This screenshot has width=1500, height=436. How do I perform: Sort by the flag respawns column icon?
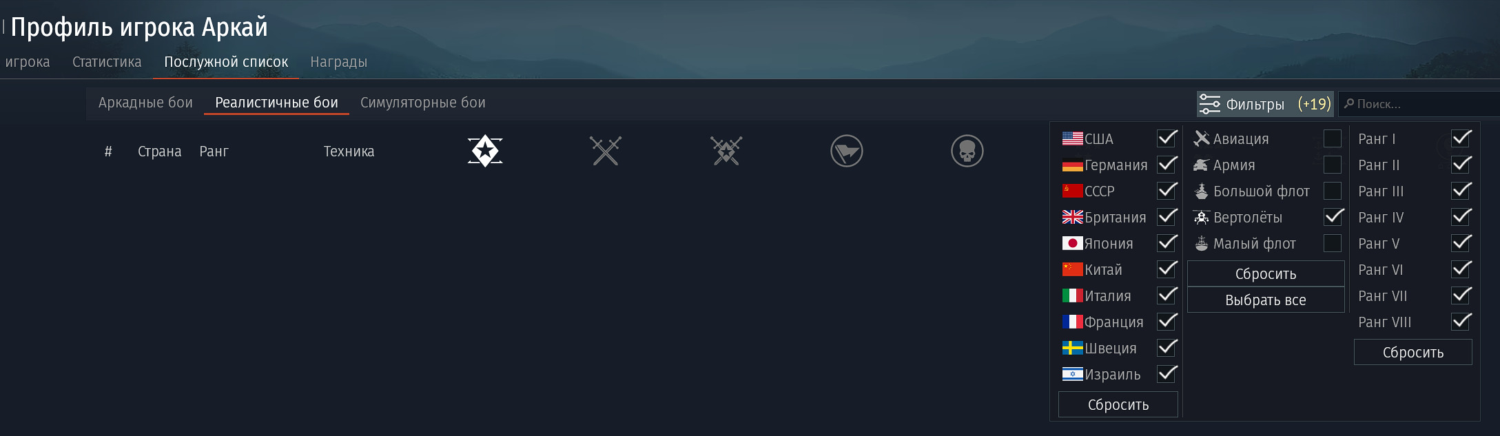847,151
